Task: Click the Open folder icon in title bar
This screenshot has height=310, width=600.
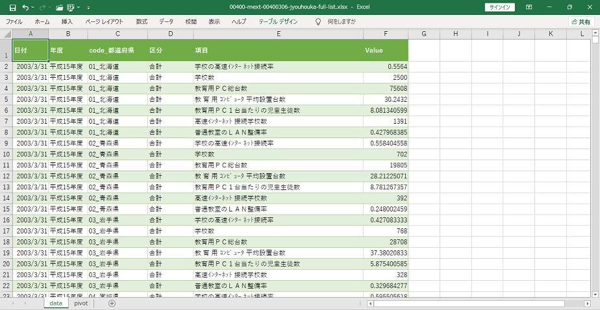Action: click(x=60, y=7)
